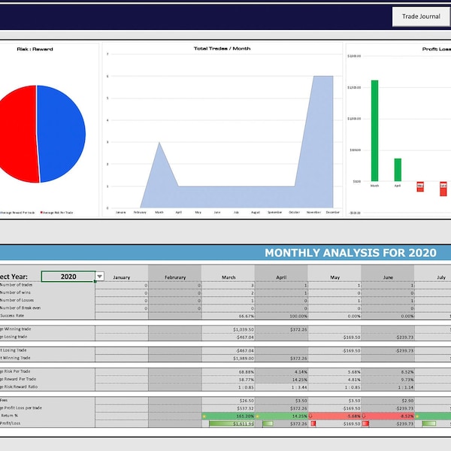Select March fees cell $26.50

[x=229, y=401]
